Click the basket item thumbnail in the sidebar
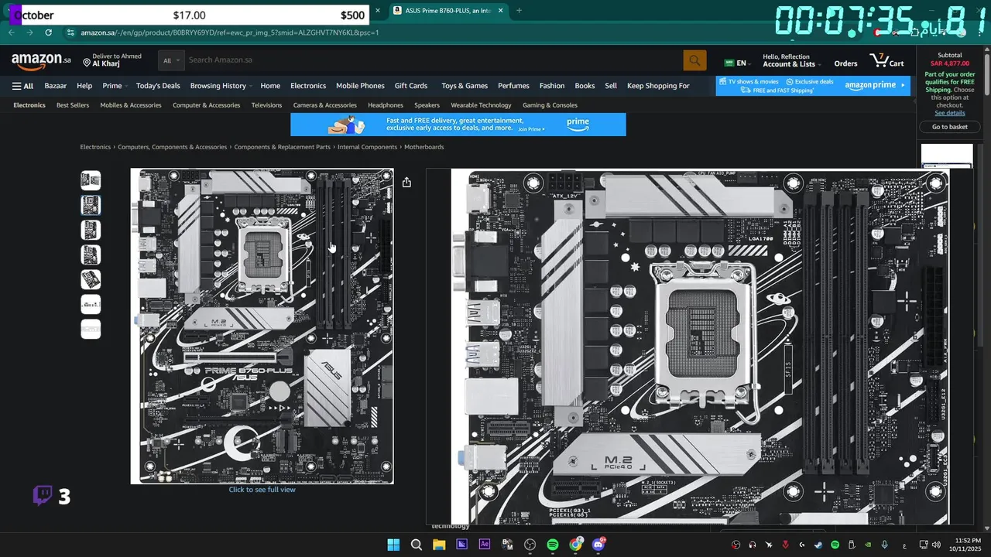 (947, 155)
